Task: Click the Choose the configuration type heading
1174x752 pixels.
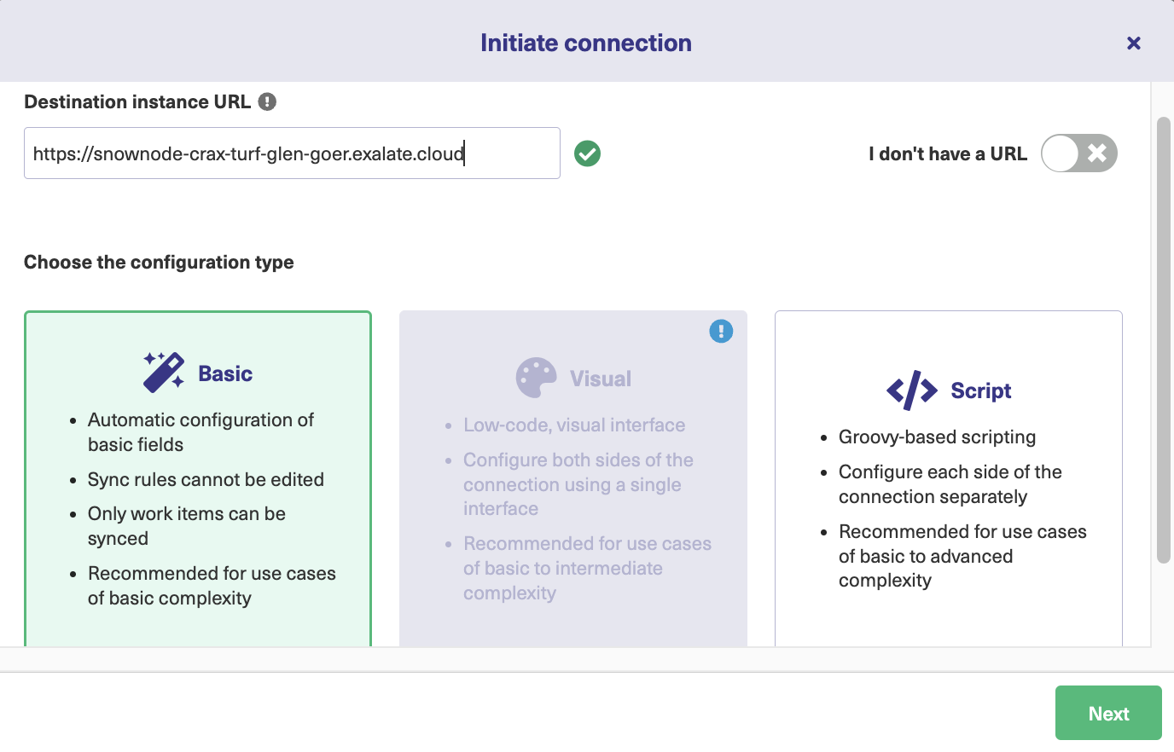Action: [159, 262]
